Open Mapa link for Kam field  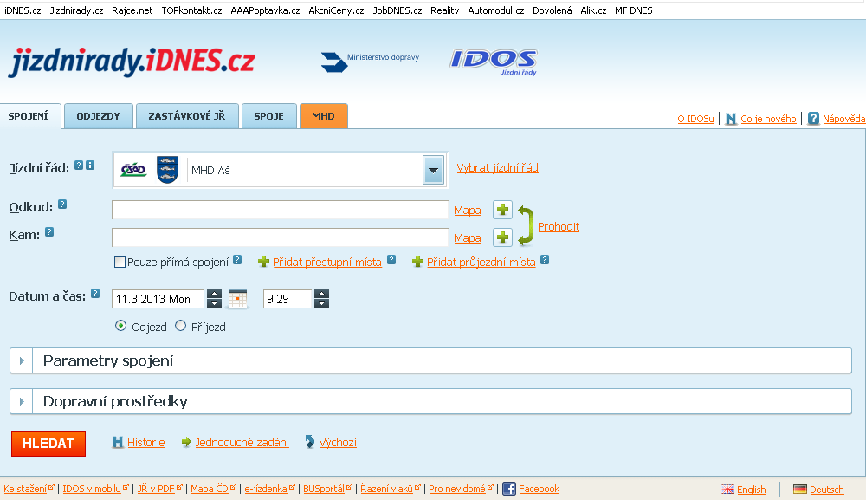point(468,237)
